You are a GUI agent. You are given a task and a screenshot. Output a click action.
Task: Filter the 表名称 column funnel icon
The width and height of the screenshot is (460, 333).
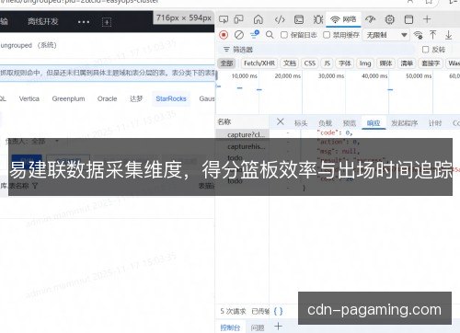click(35, 186)
